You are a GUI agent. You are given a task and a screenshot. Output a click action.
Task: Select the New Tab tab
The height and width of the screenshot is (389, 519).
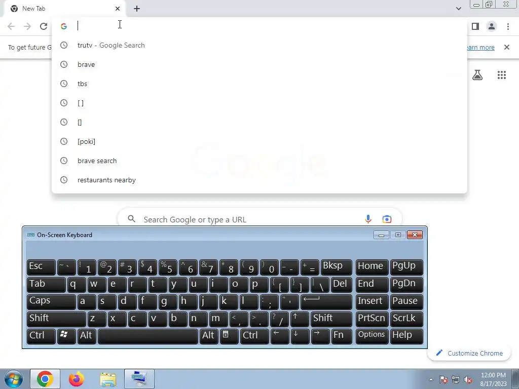click(x=64, y=9)
